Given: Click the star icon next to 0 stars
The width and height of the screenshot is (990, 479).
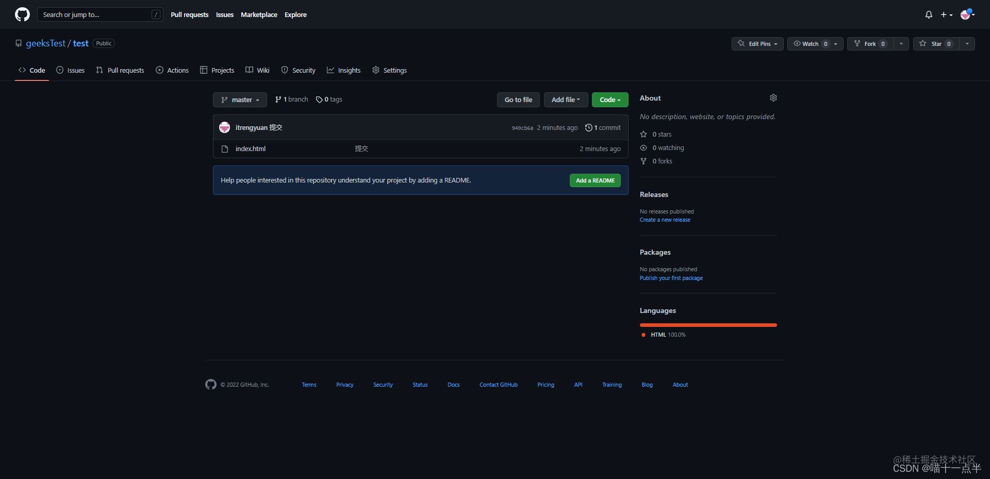Looking at the screenshot, I should coord(643,134).
